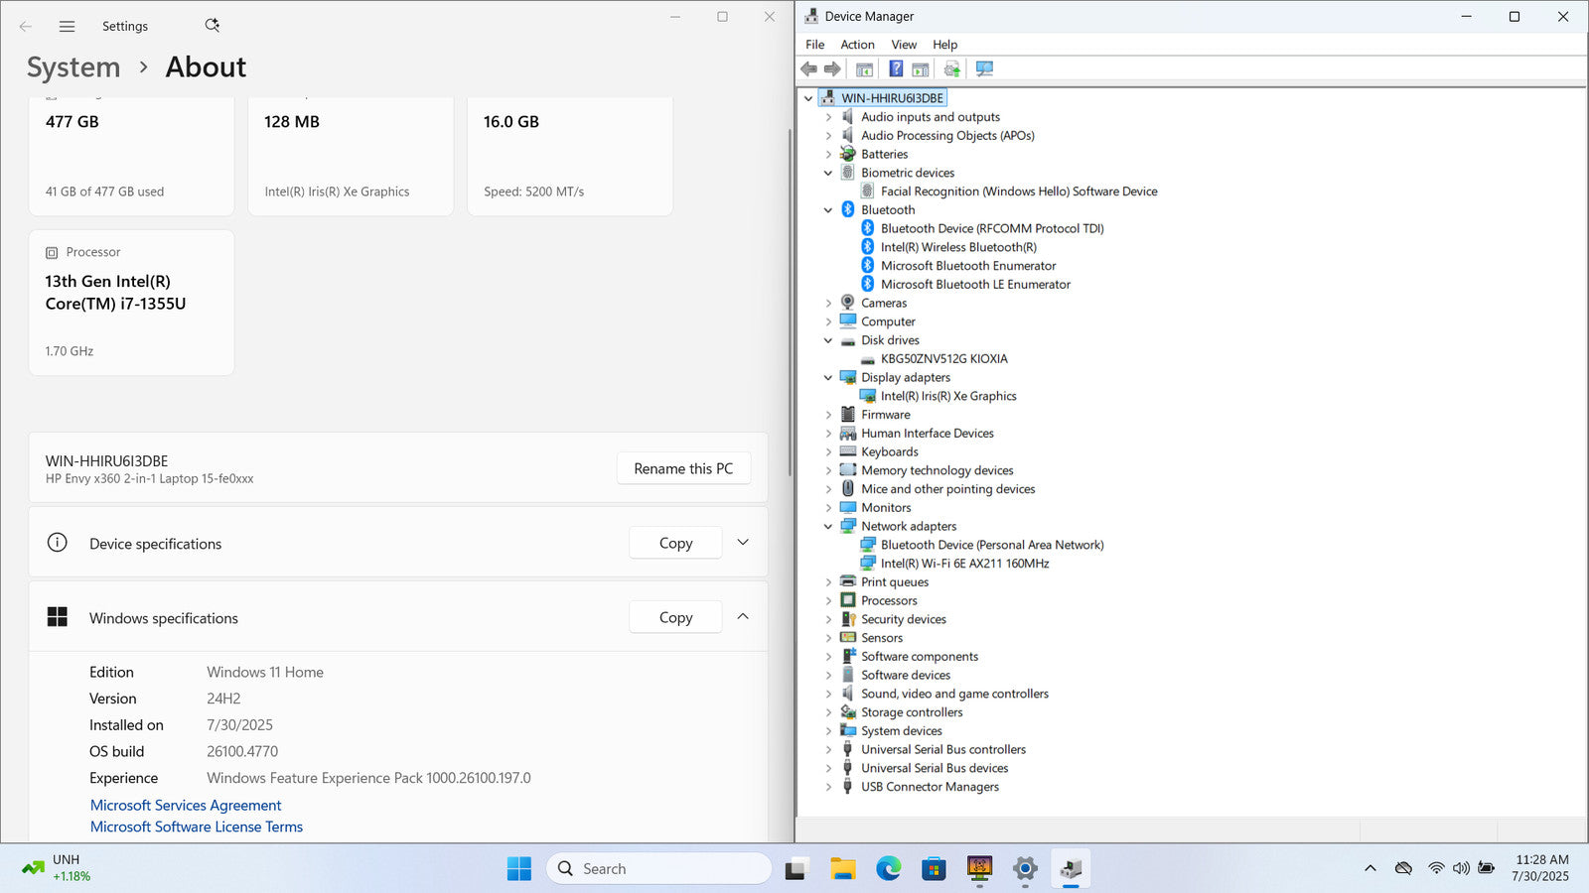Select Bluetooth Device (Personal Area Network)

[992, 545]
